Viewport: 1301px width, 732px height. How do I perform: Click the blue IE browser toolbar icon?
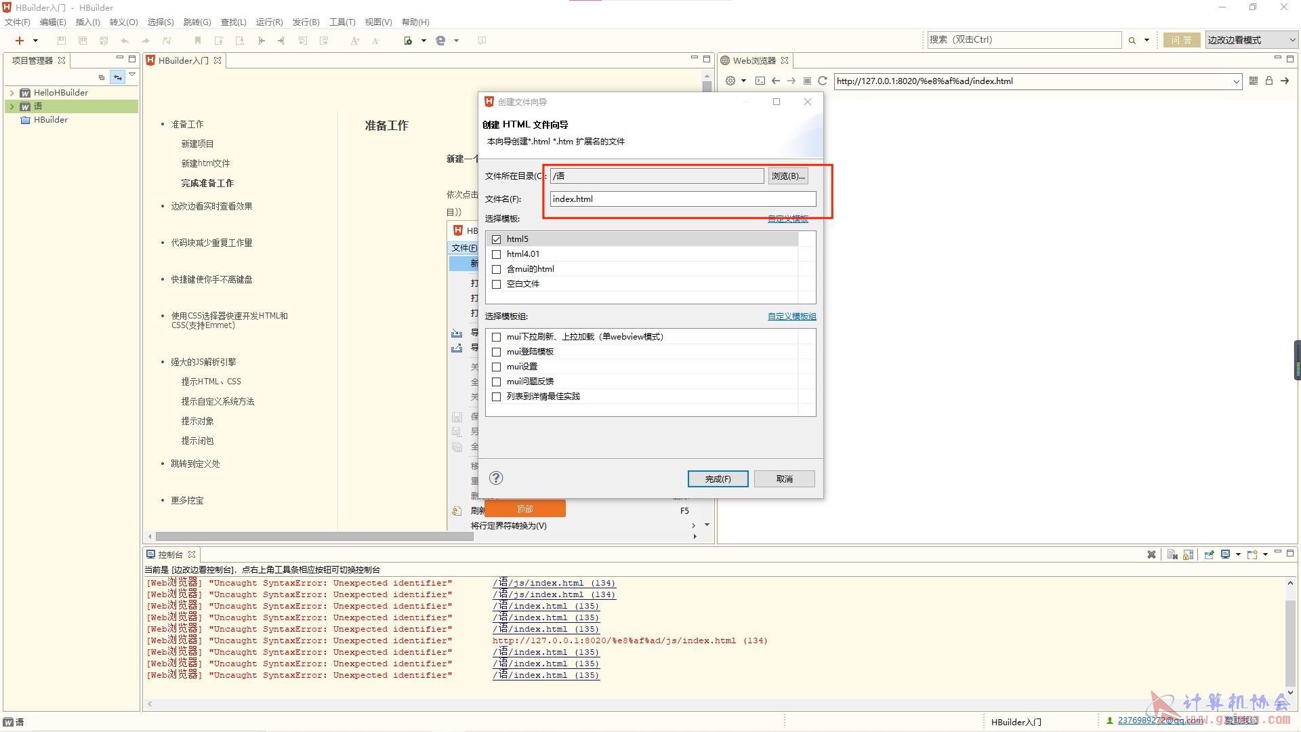[x=440, y=41]
